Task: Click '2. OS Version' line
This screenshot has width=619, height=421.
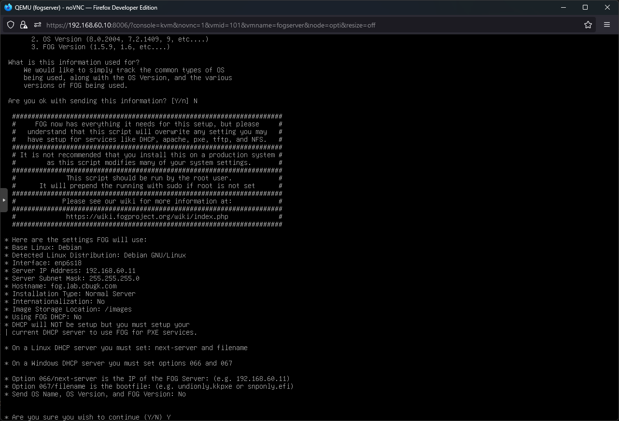Action: 120,39
